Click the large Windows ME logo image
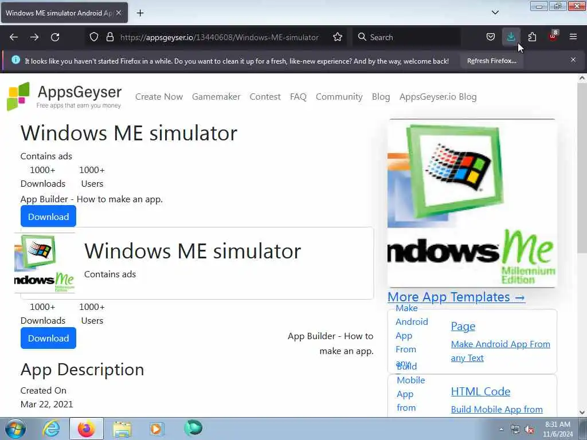587x440 pixels. pyautogui.click(x=472, y=203)
